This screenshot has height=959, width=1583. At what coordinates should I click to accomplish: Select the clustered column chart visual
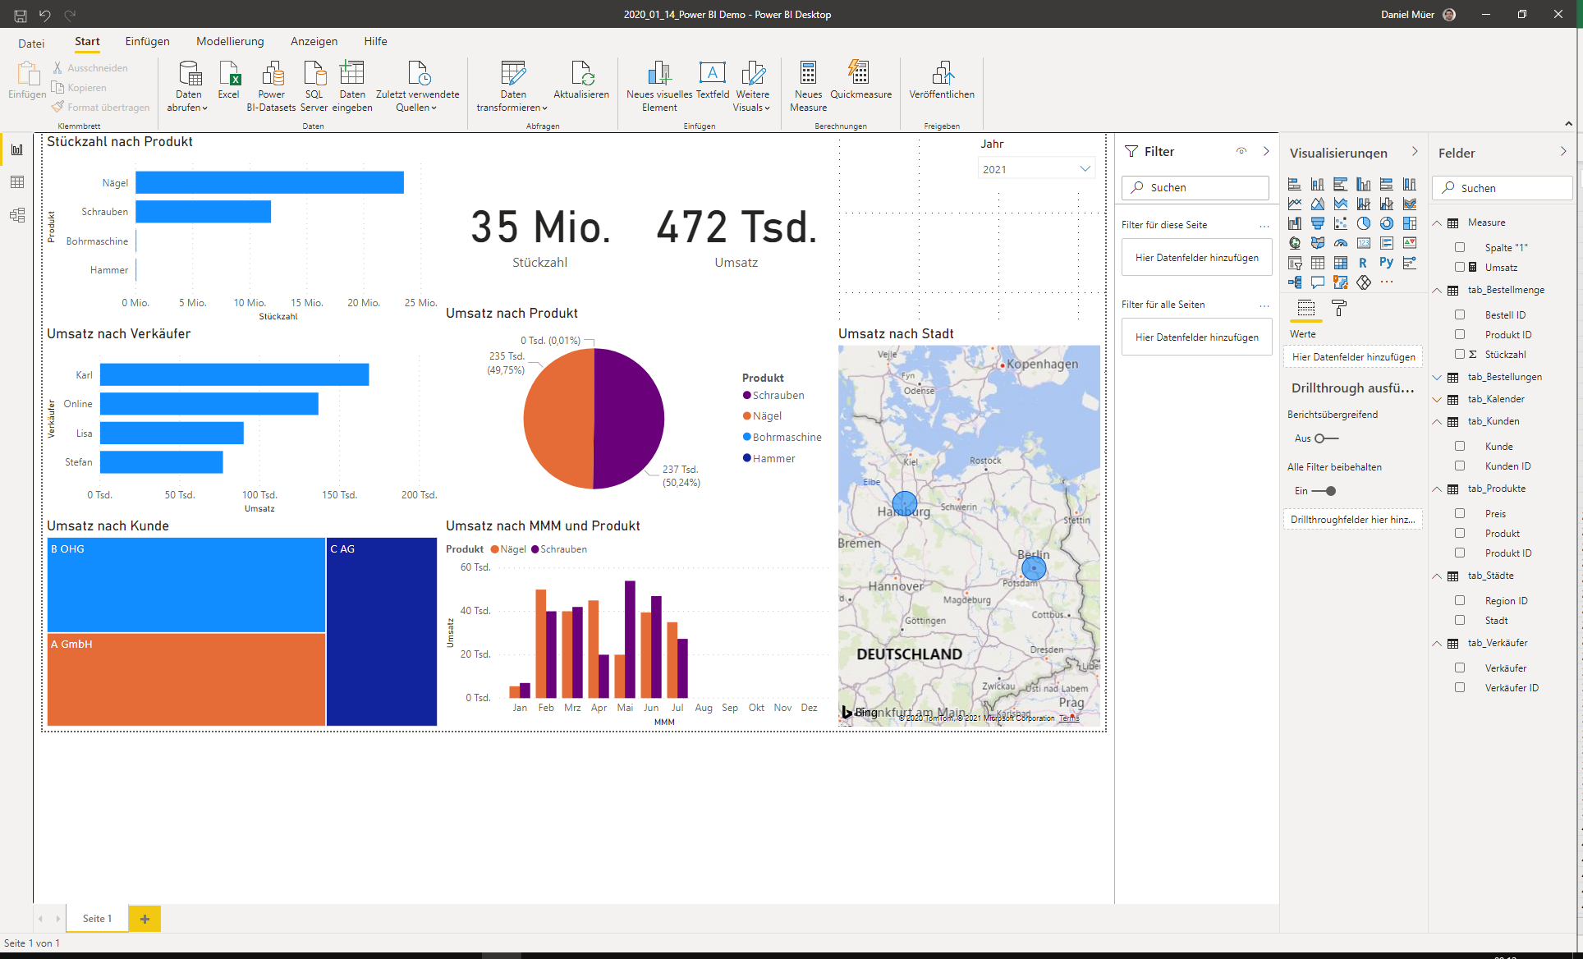click(1364, 184)
